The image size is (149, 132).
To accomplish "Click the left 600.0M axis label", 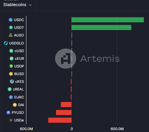I will point(26,129).
